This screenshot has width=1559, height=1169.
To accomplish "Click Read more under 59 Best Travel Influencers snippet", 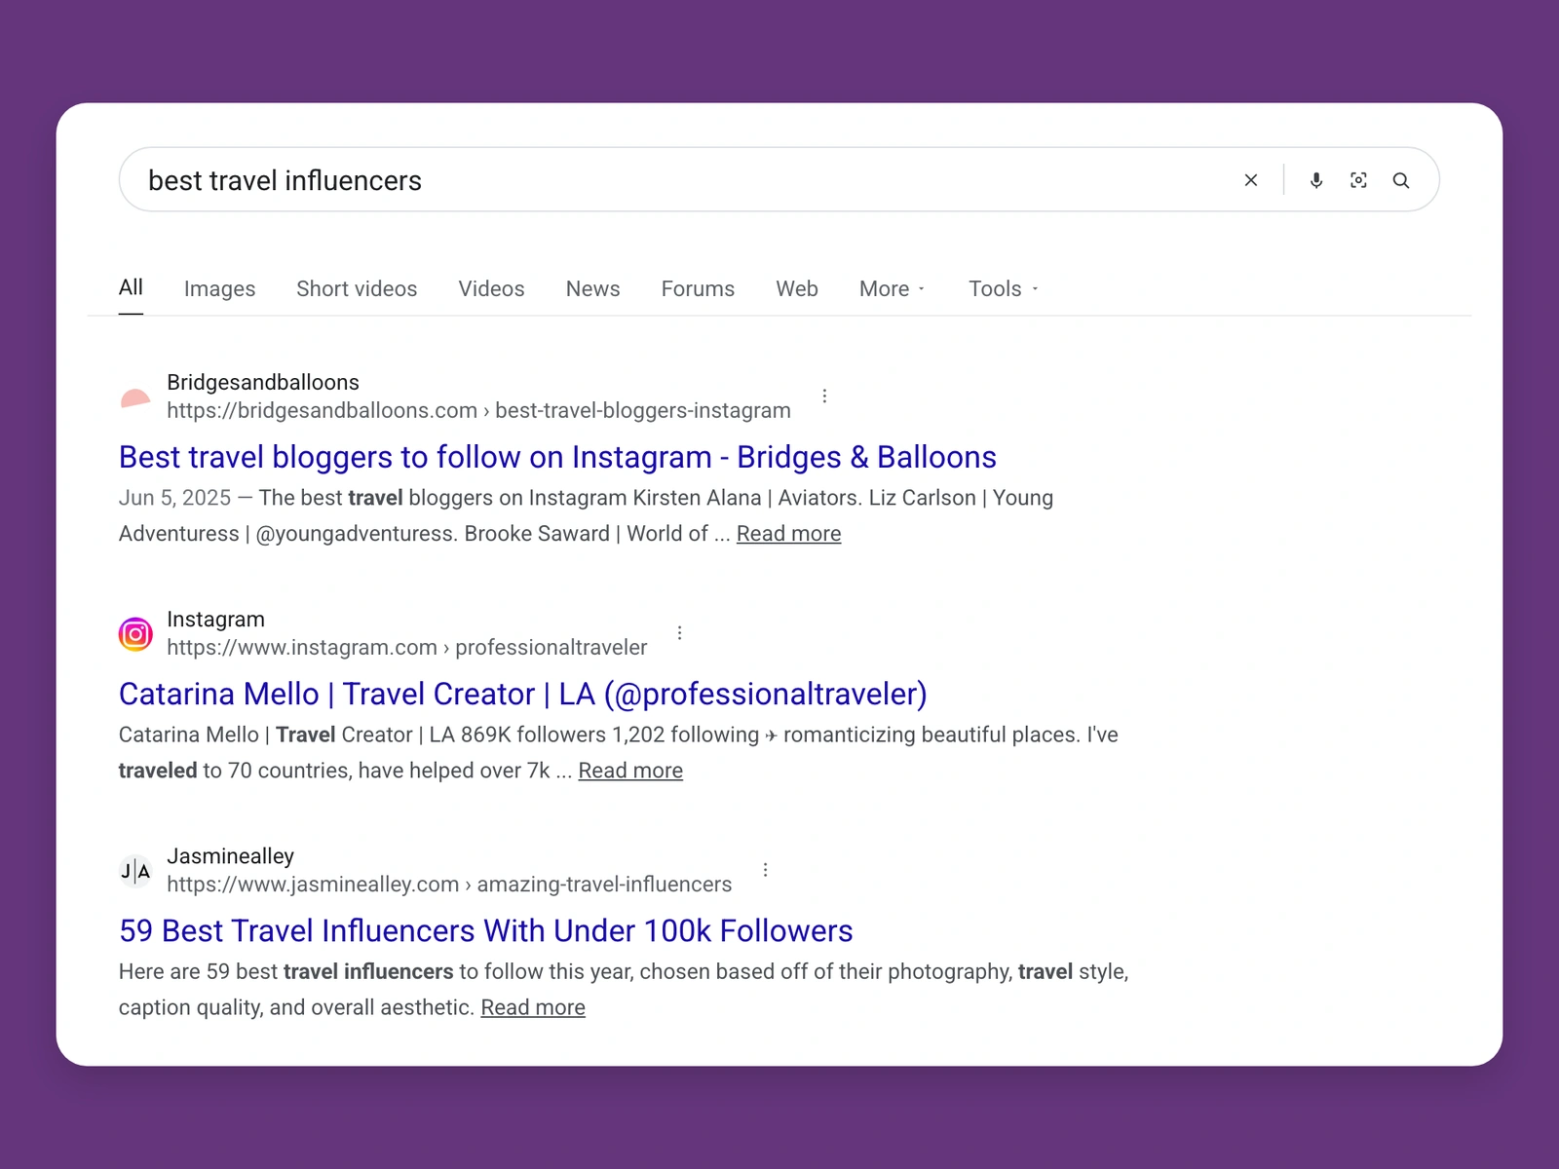I will click(x=533, y=1007).
